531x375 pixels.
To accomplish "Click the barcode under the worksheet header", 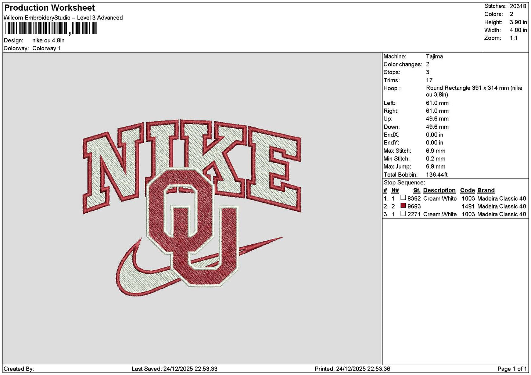I will pos(51,28).
